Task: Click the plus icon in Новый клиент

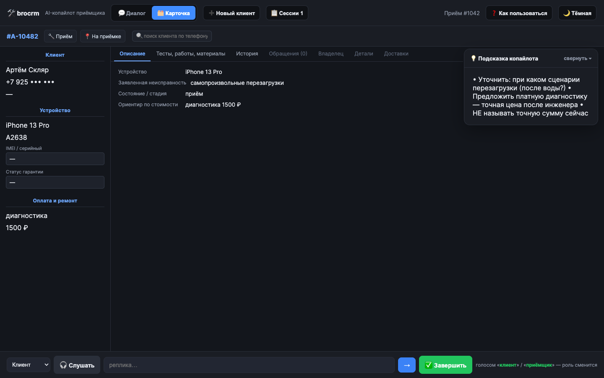Action: pyautogui.click(x=211, y=13)
